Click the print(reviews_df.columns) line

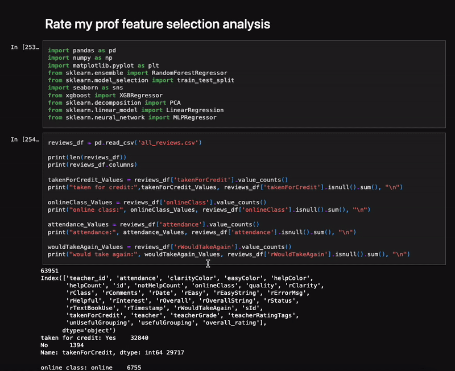click(x=93, y=164)
